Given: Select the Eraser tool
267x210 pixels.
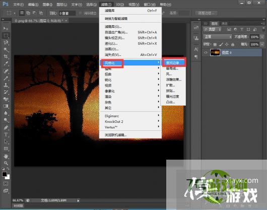Looking at the screenshot, I should point(6,99).
